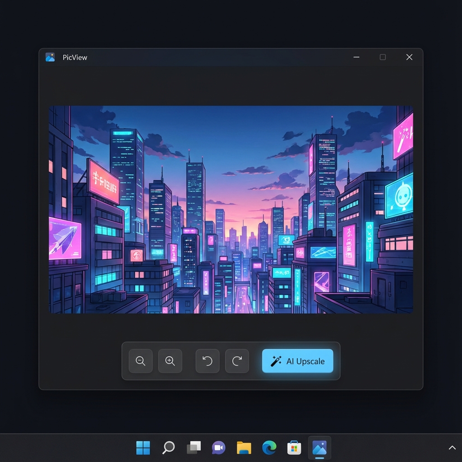Open the Microsoft Store from the taskbar

pyautogui.click(x=294, y=448)
